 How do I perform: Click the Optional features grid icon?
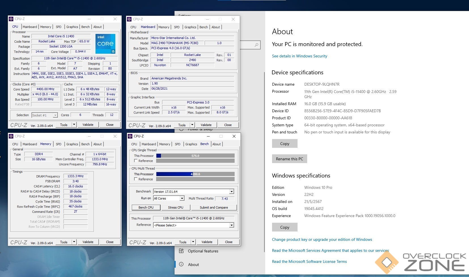(x=181, y=251)
